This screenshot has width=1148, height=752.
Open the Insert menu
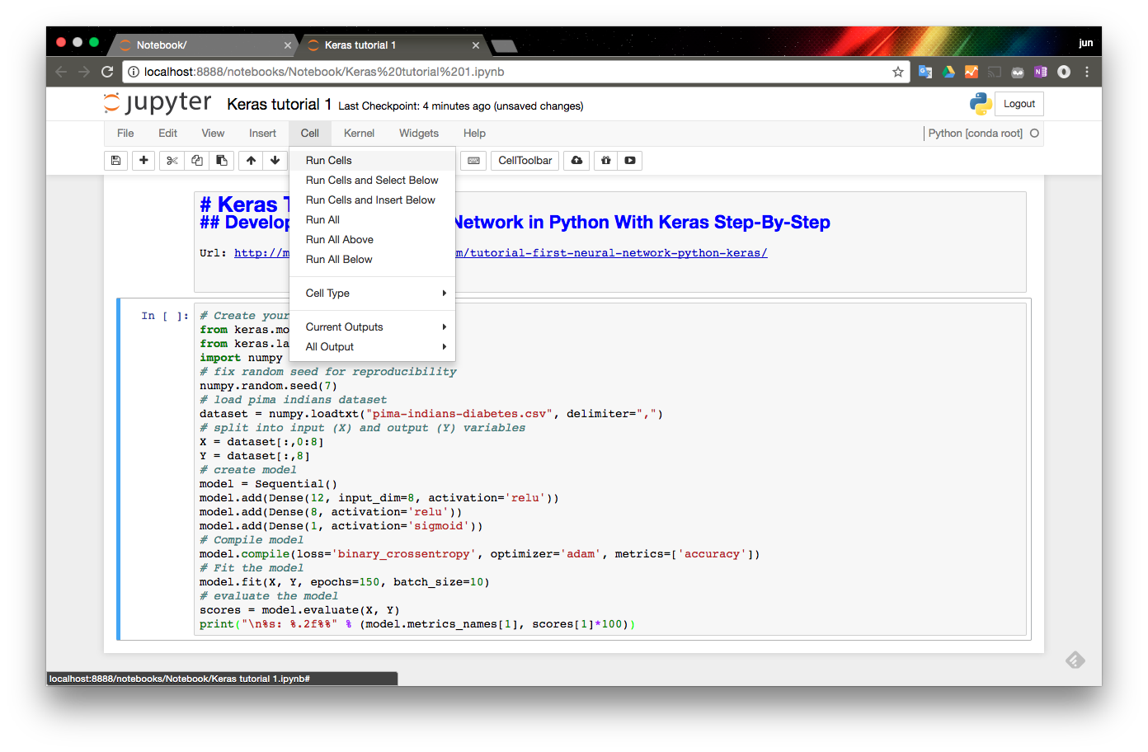coord(262,134)
